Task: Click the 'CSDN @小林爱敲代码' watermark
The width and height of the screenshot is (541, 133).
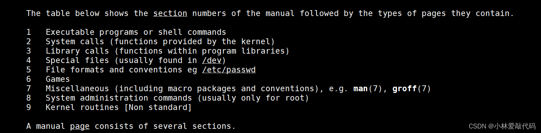Action: [x=502, y=126]
